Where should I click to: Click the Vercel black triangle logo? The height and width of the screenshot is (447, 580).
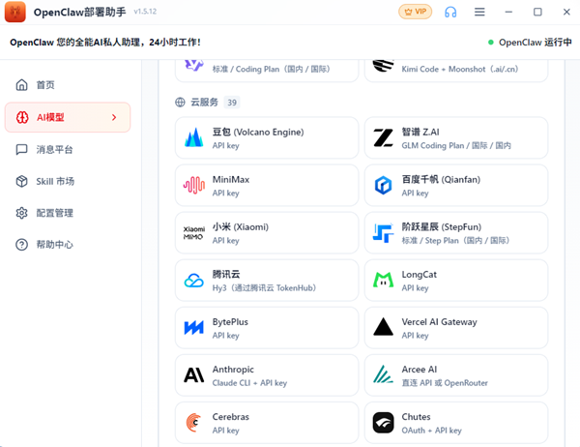[383, 327]
